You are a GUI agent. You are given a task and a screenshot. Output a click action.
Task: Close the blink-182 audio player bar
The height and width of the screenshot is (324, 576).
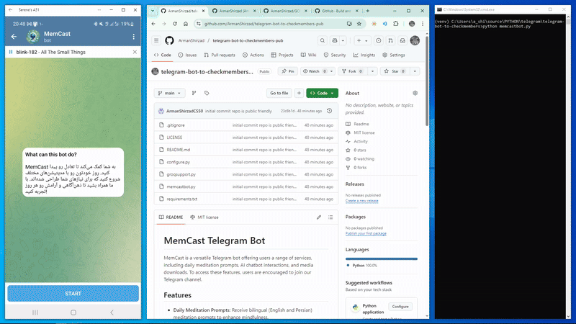click(x=135, y=52)
